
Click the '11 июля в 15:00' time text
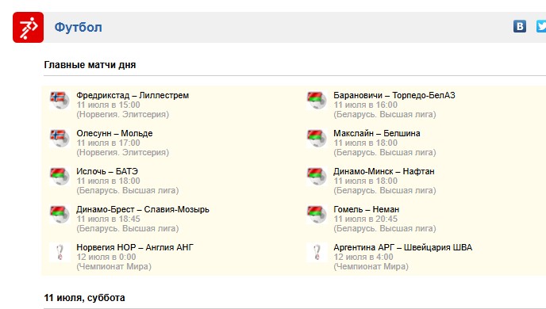[108, 105]
